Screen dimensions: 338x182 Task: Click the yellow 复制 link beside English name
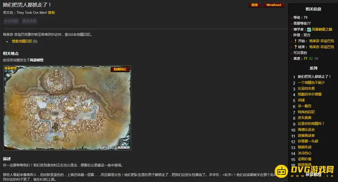coord(51,13)
